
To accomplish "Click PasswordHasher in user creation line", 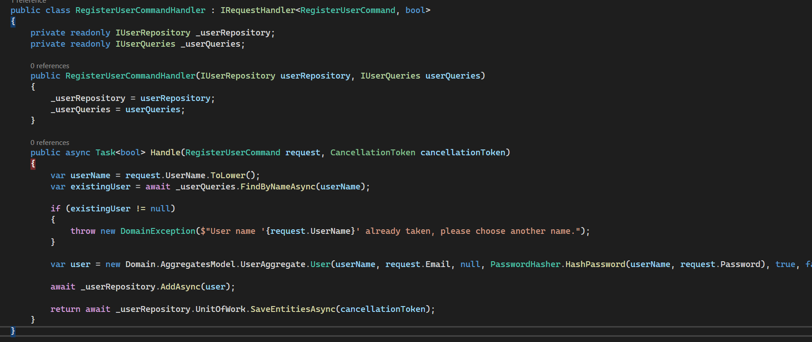I will (x=525, y=264).
